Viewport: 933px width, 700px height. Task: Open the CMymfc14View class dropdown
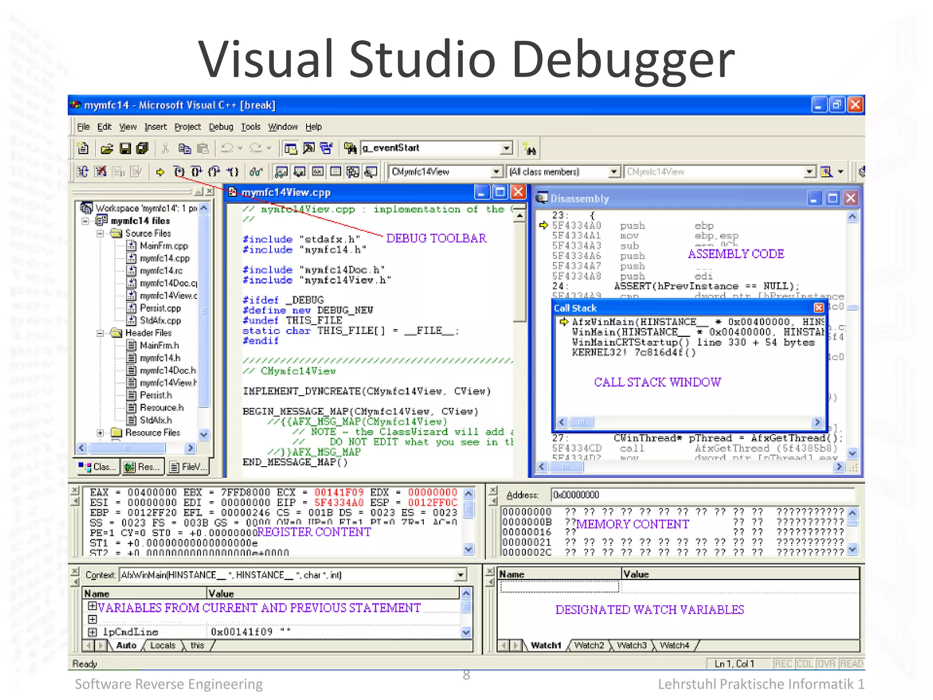(x=496, y=172)
